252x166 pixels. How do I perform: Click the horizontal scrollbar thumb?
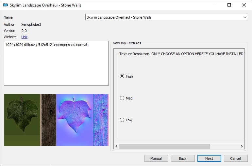[x=165, y=146]
